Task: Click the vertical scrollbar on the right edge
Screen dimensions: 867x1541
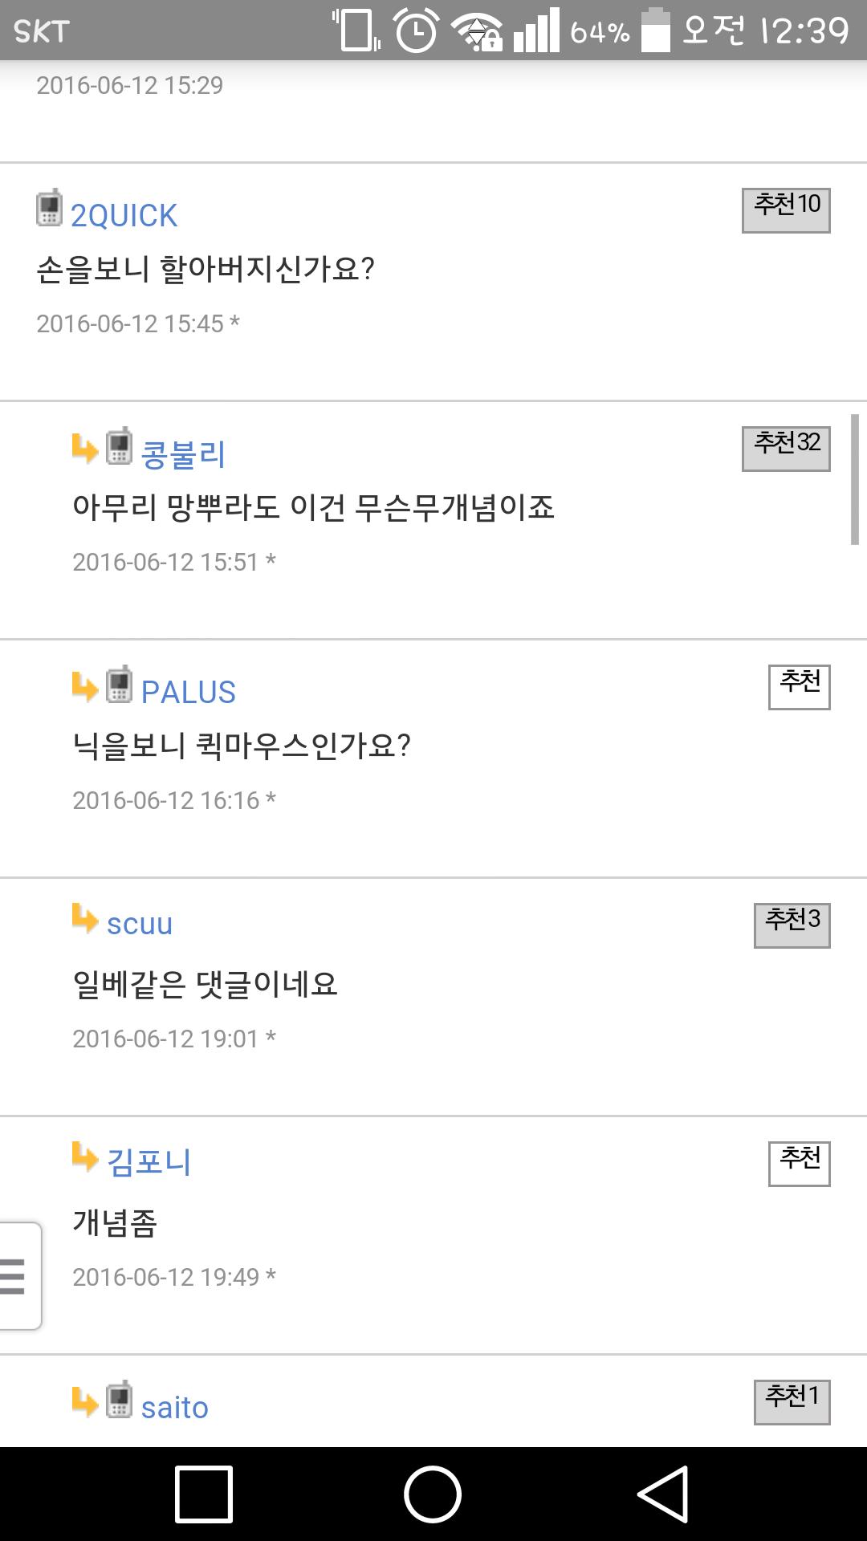Action: tap(854, 480)
